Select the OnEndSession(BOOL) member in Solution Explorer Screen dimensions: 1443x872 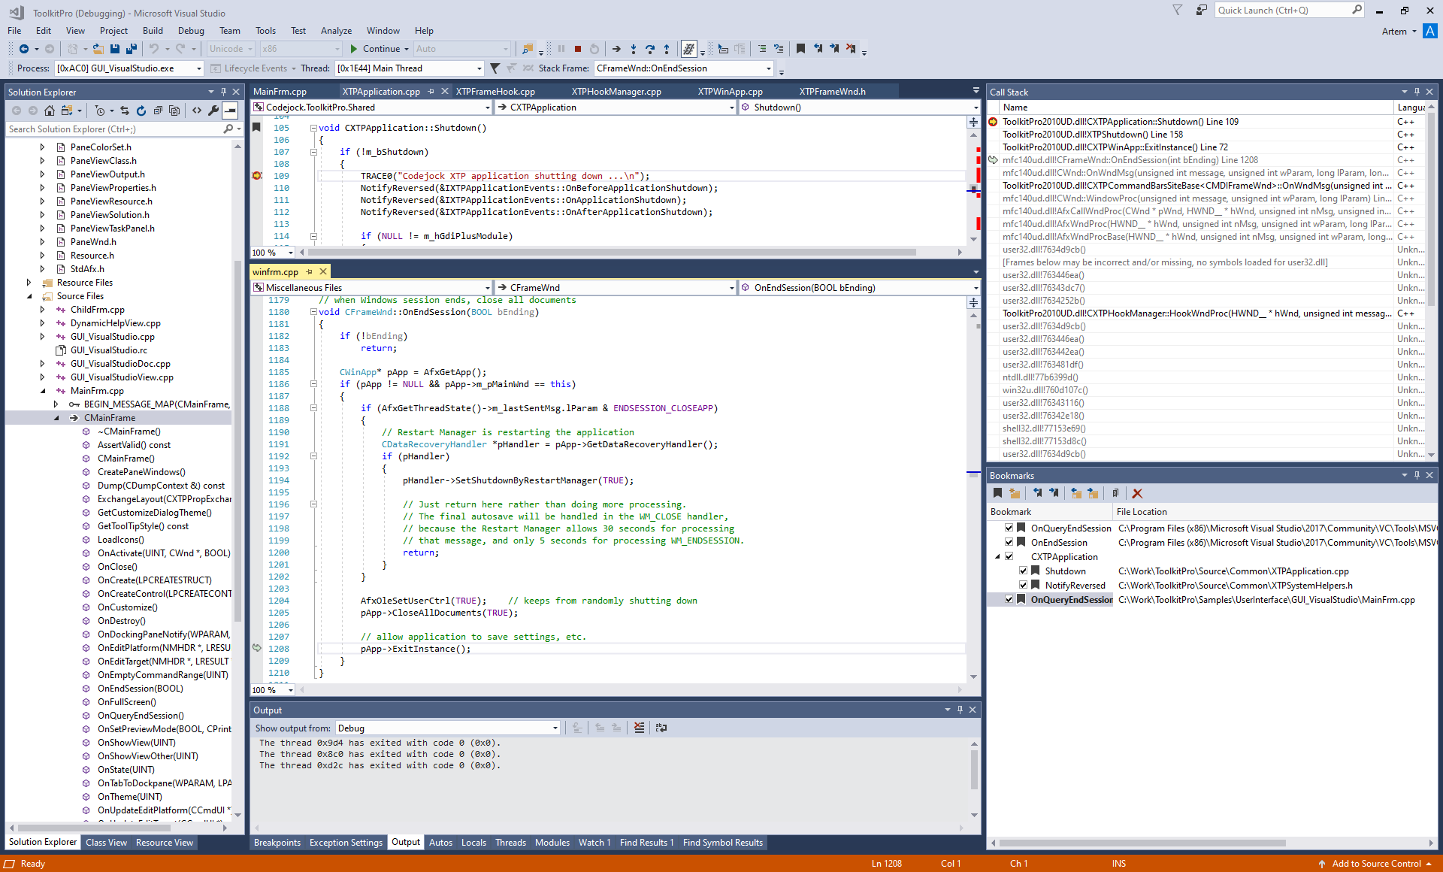[141, 689]
